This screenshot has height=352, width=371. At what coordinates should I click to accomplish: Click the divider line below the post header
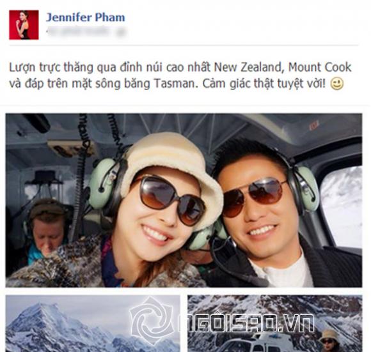pos(184,45)
